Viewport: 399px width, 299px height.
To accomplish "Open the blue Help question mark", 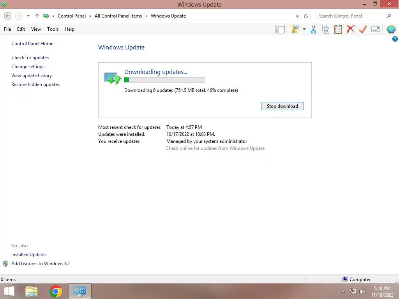I will point(395,39).
